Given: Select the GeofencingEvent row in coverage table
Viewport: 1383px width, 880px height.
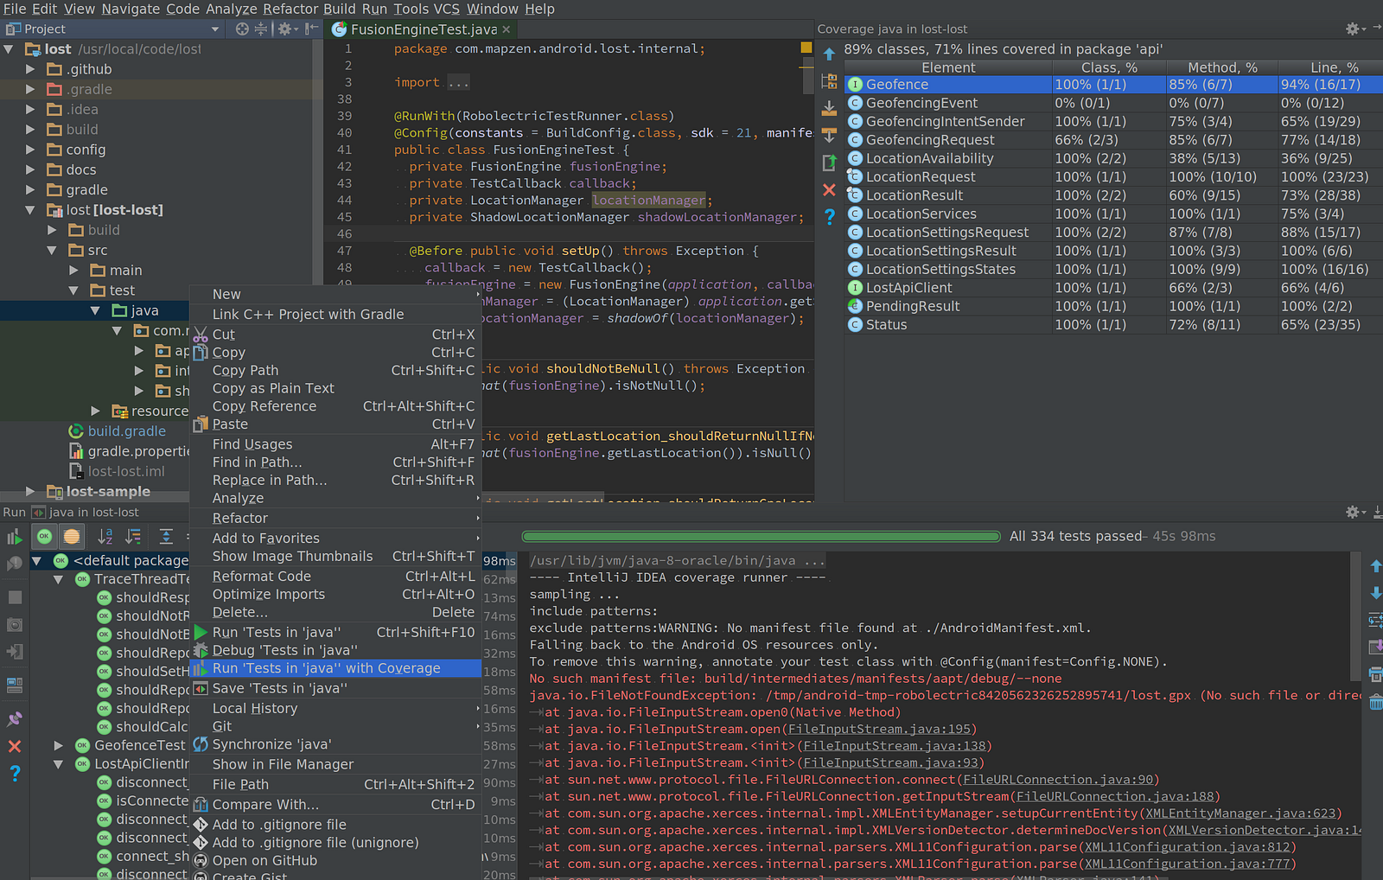Looking at the screenshot, I should coord(921,103).
